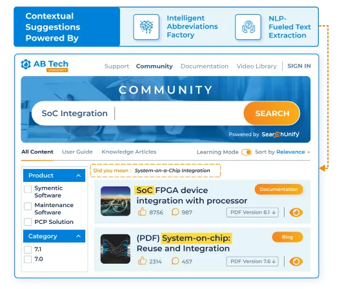Collapse the Product filter section
The height and width of the screenshot is (289, 342).
click(79, 175)
